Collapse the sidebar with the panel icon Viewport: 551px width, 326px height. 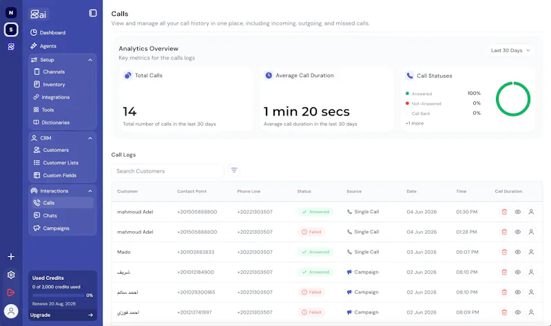(93, 13)
